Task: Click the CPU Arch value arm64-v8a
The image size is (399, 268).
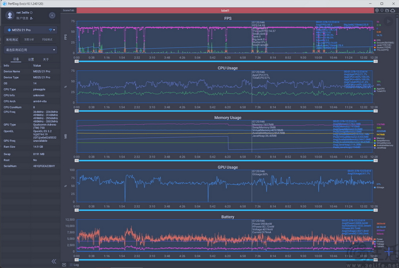Action: coord(40,101)
